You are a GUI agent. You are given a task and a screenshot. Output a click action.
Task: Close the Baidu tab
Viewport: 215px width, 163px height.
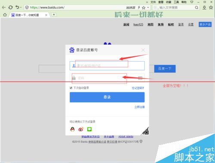coord(46,15)
